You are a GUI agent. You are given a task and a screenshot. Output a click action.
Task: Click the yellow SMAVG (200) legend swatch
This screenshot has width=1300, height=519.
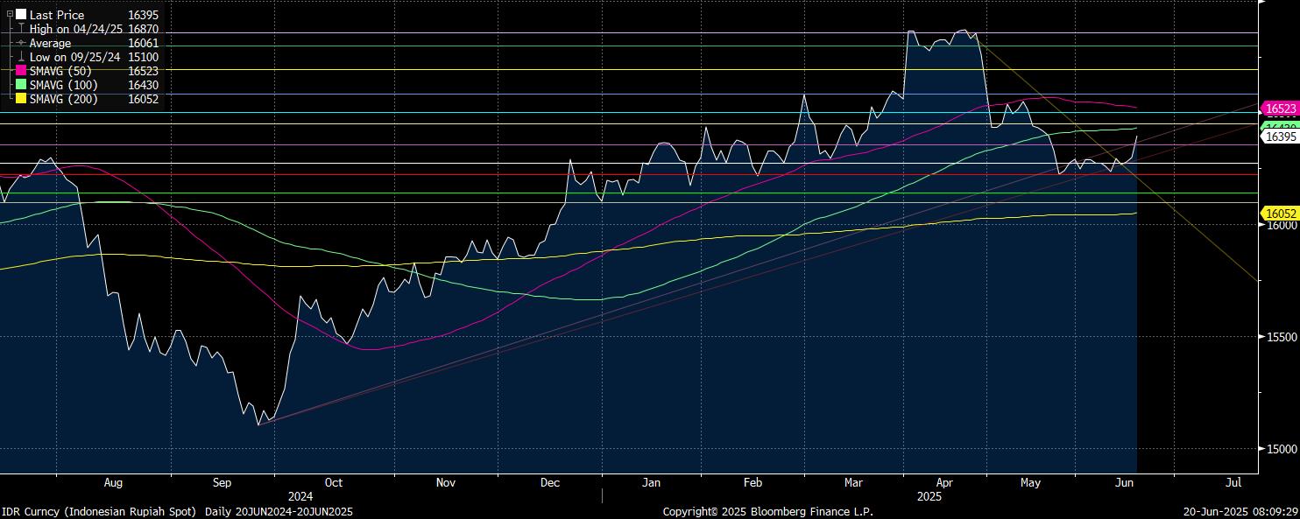(x=21, y=99)
